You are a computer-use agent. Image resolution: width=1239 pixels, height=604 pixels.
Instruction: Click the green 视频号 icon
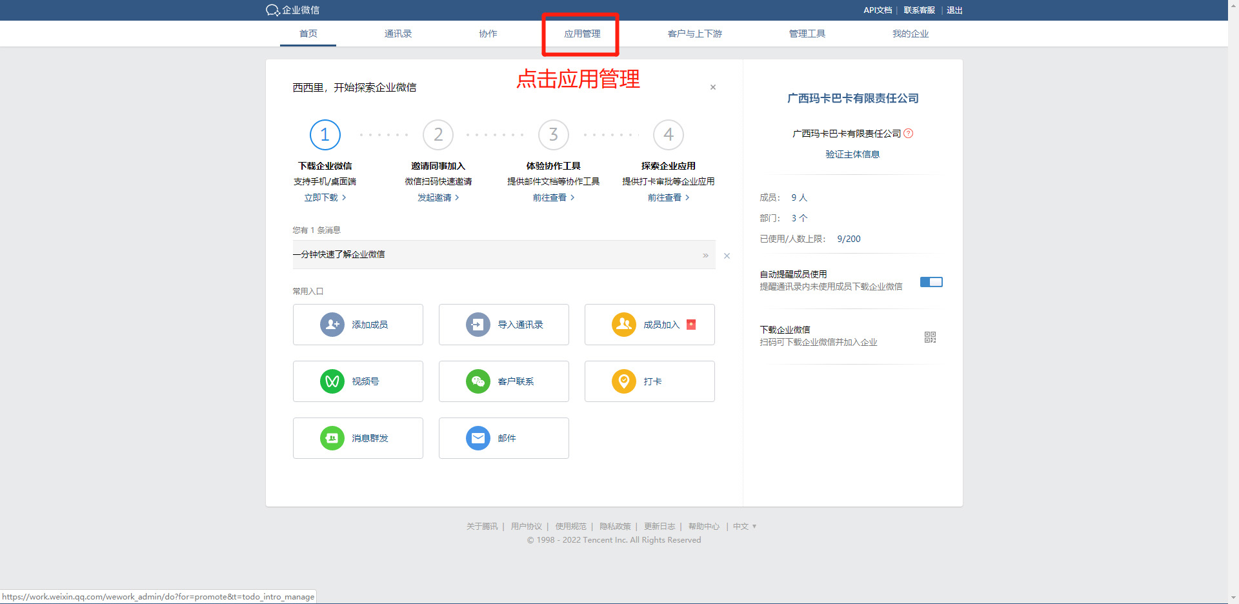pos(332,381)
